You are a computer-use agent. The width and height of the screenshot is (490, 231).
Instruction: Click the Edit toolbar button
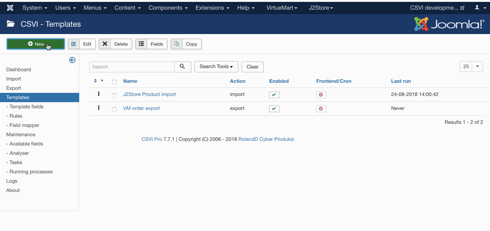[82, 44]
